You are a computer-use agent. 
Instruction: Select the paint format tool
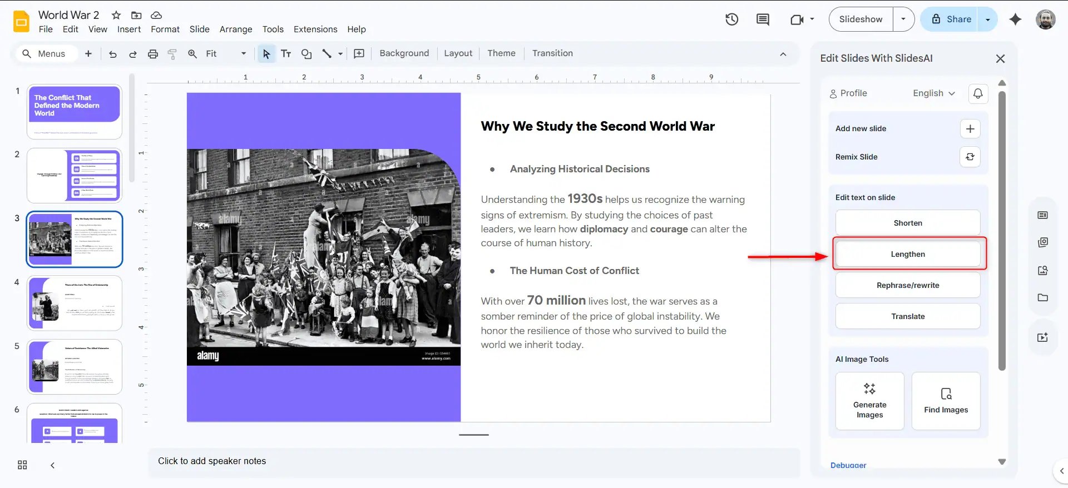pyautogui.click(x=172, y=54)
